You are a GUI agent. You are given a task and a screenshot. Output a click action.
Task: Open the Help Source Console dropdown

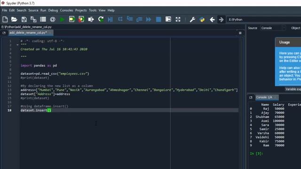pos(273,28)
